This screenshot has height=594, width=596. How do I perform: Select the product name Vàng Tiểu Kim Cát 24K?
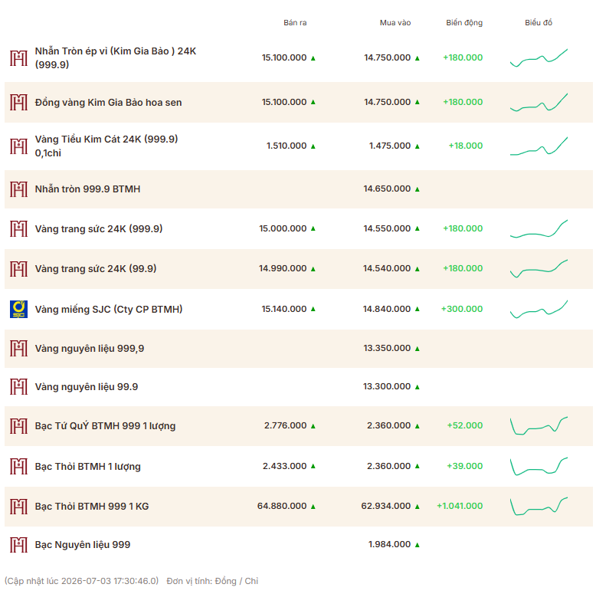(x=106, y=146)
